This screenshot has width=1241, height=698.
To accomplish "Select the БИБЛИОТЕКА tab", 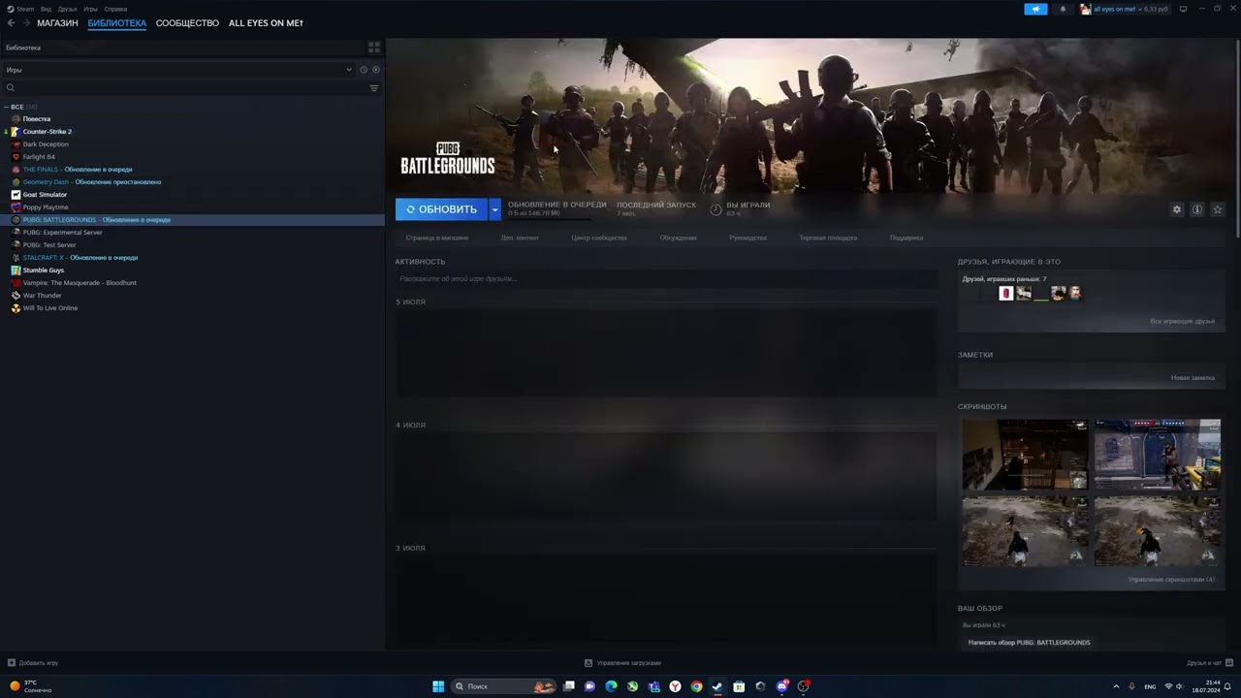I will tap(116, 23).
